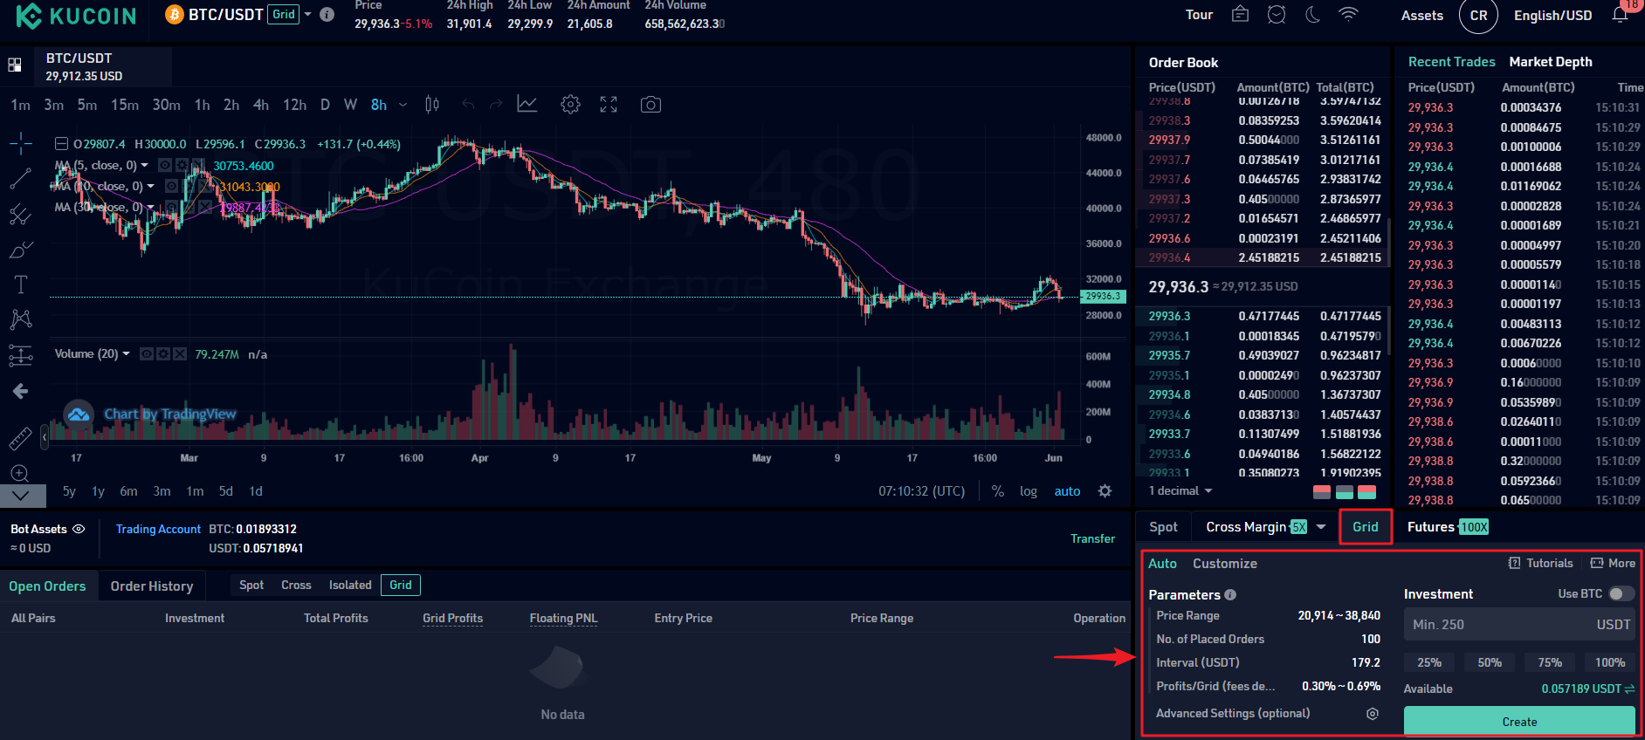Select the pattern drawing tool
1645x740 pixels.
tap(20, 319)
